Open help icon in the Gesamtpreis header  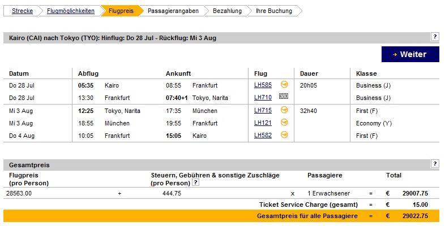(x=435, y=164)
